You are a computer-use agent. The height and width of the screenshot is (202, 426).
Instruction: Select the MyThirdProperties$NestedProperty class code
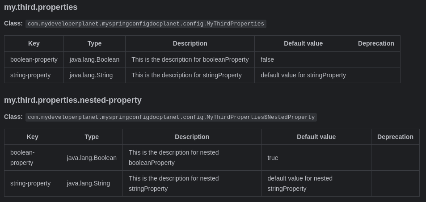(171, 117)
